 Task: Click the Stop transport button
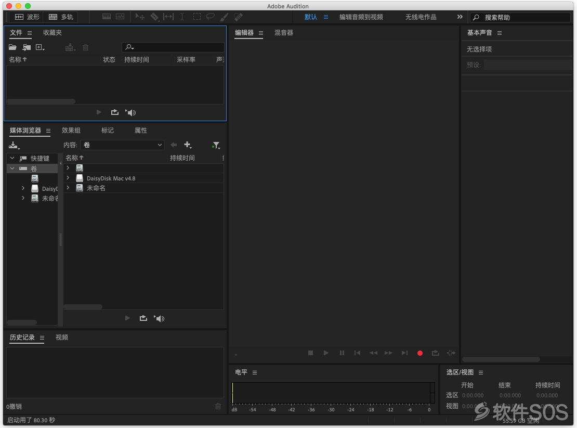pyautogui.click(x=310, y=353)
